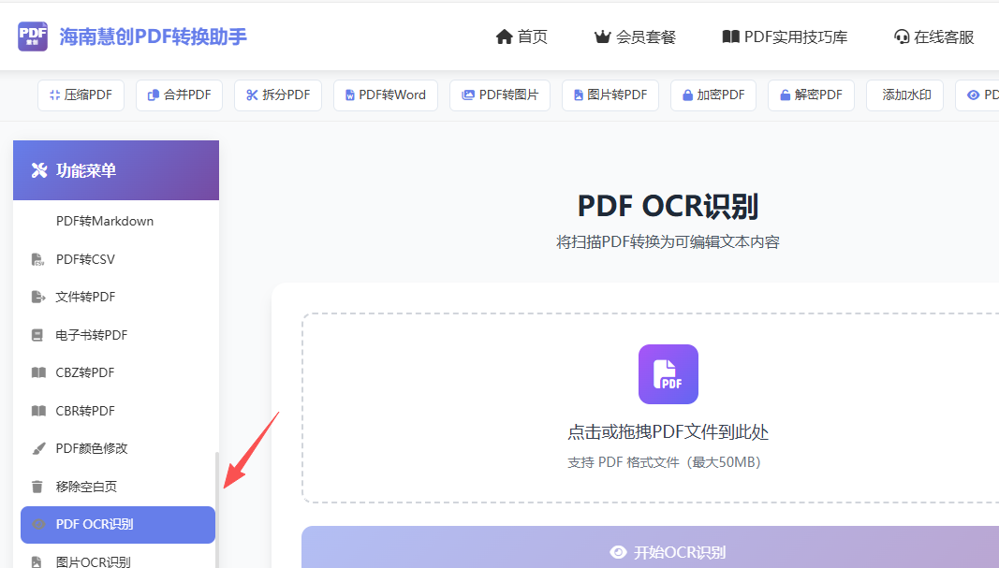Image resolution: width=999 pixels, height=568 pixels.
Task: Click the headset icon beside 在线客服
Action: [x=902, y=36]
